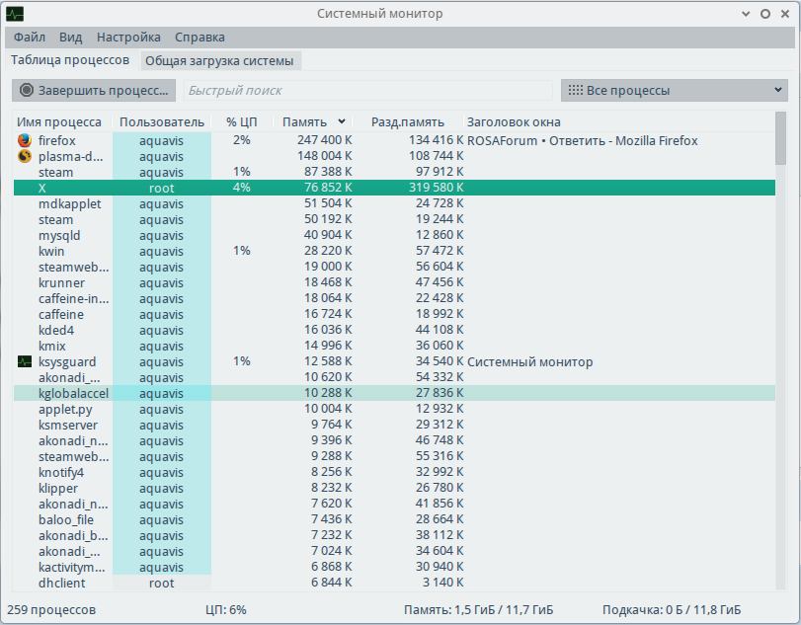801x625 pixels.
Task: Click the ЦП: 6% status entry
Action: 226,610
